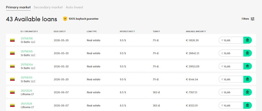This screenshot has width=262, height=111.
Task: Click the 2026-06-07 date of loan 26212528
Action: 61,106
